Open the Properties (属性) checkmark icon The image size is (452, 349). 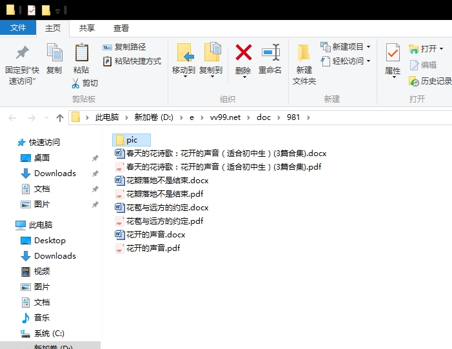pos(393,52)
